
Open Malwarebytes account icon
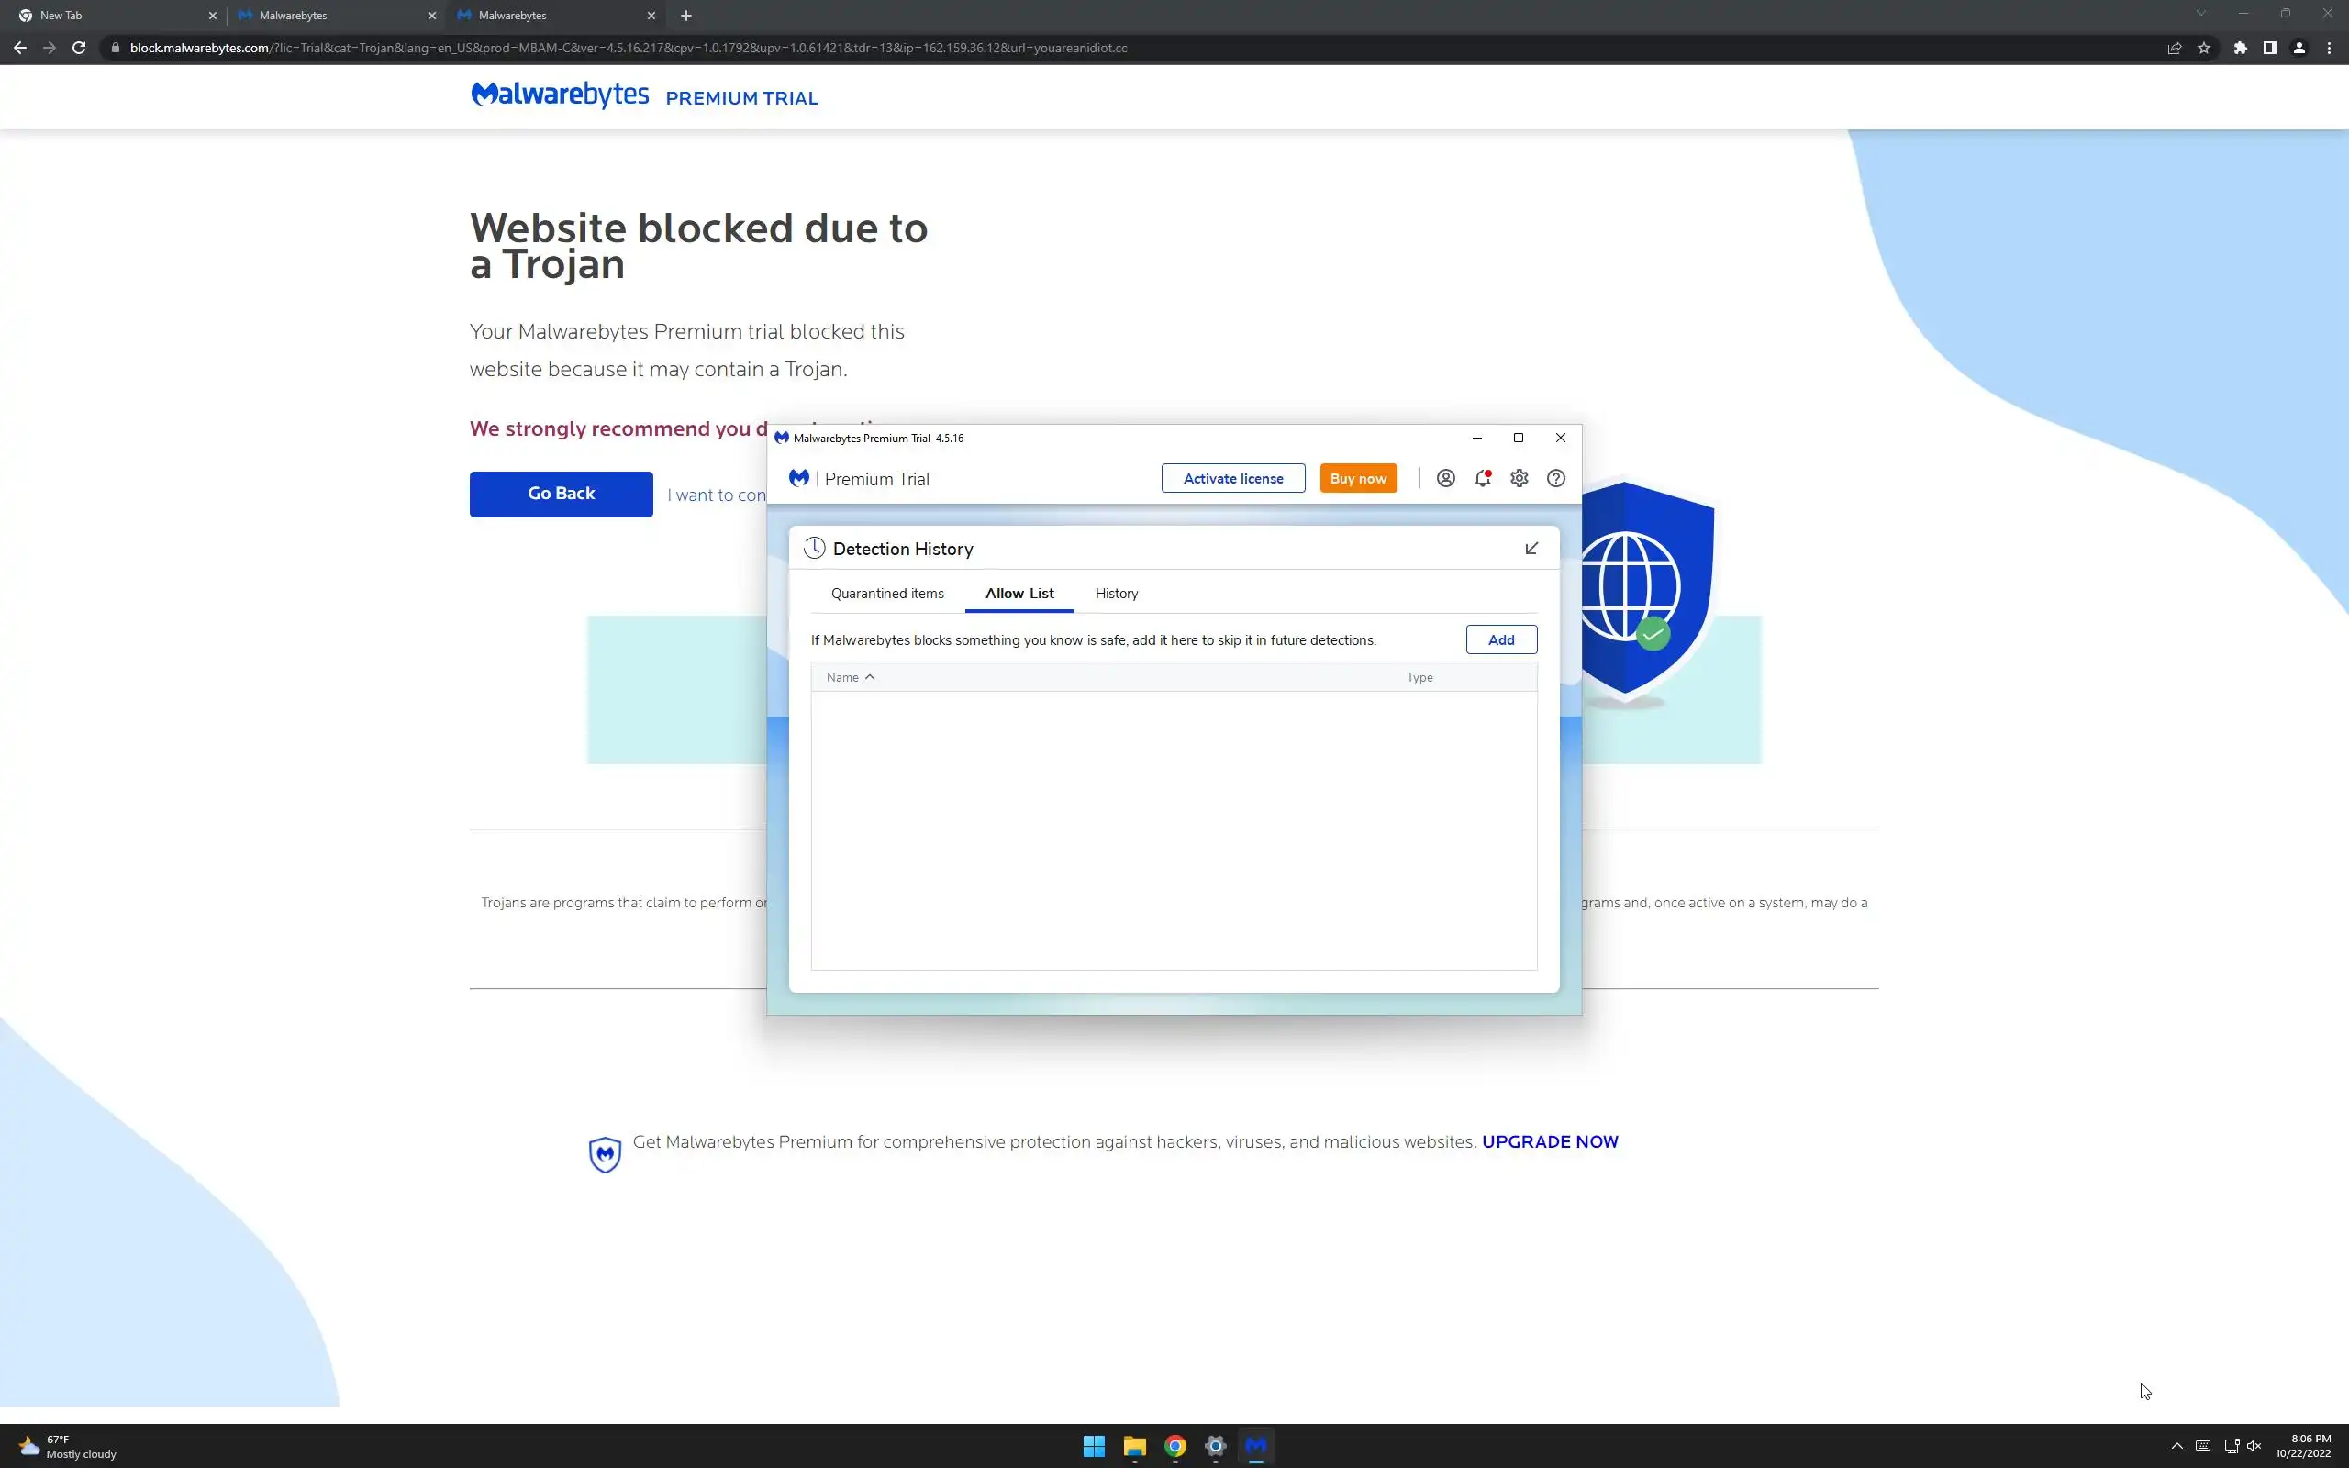pyautogui.click(x=1445, y=478)
